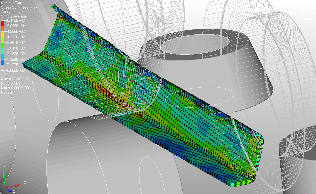Click the "Min = 0.000E+00" line

15,88
